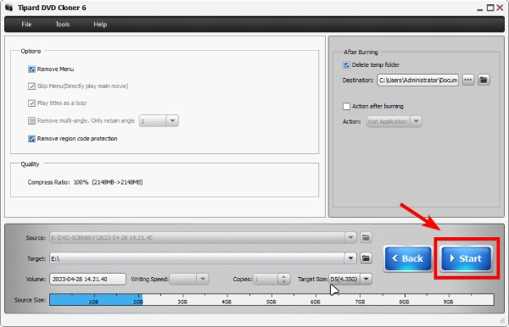Open the File menu
The width and height of the screenshot is (509, 327).
click(x=26, y=25)
